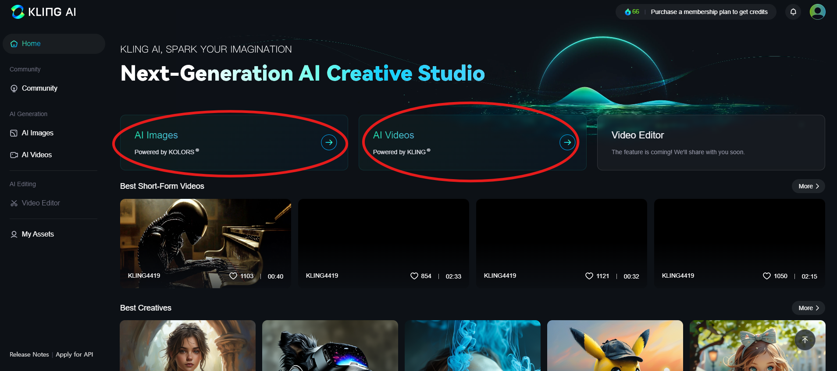Open the Apply for API link
Image resolution: width=837 pixels, height=371 pixels.
[x=75, y=354]
